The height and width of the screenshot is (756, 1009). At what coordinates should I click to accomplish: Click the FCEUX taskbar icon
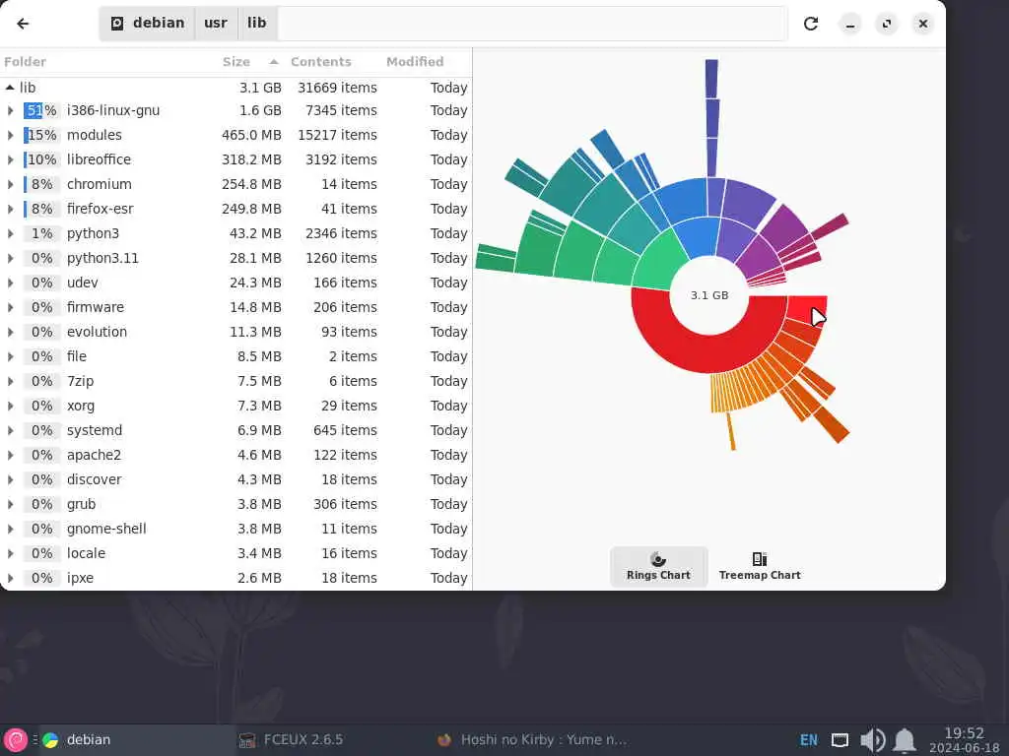tap(247, 740)
